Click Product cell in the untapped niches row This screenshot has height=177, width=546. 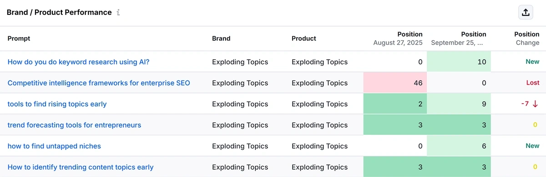pos(319,146)
